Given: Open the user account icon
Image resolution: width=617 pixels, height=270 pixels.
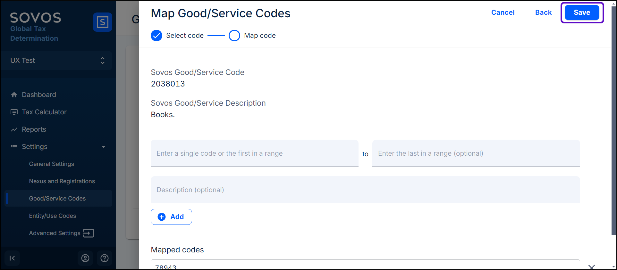Looking at the screenshot, I should pyautogui.click(x=85, y=258).
